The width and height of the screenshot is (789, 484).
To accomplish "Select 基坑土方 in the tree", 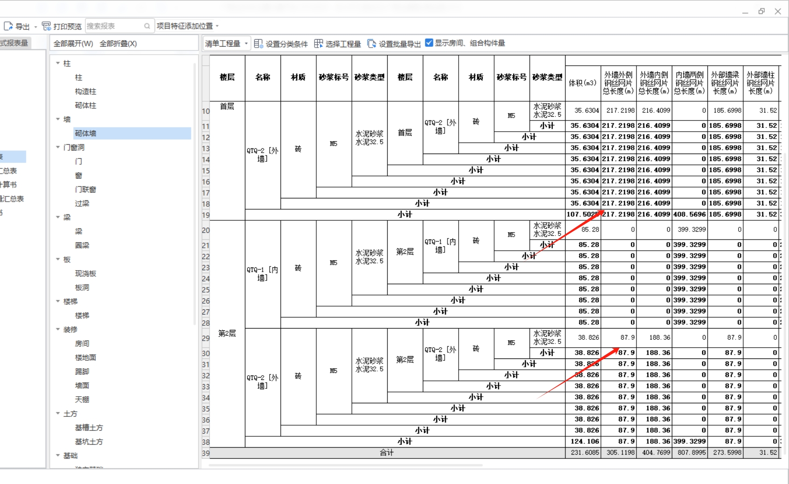I will point(89,442).
